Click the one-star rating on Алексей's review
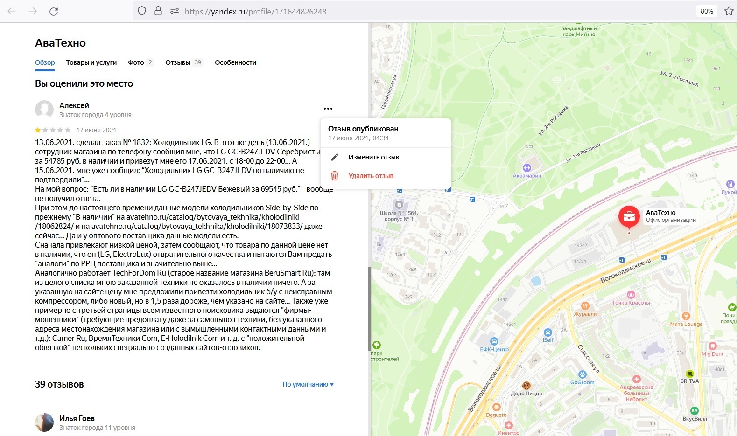Image resolution: width=737 pixels, height=436 pixels. click(x=38, y=130)
